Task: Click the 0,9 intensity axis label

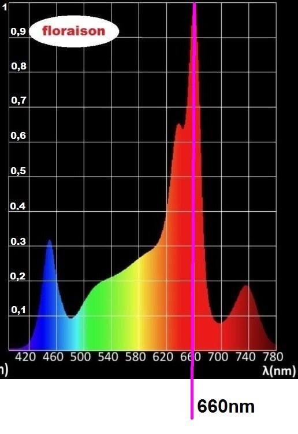Action: [18, 32]
